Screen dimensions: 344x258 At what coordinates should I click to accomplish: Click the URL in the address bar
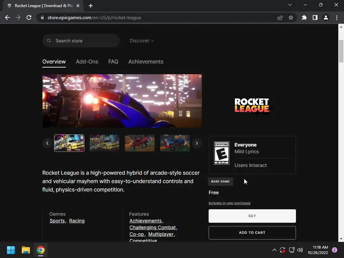(94, 17)
